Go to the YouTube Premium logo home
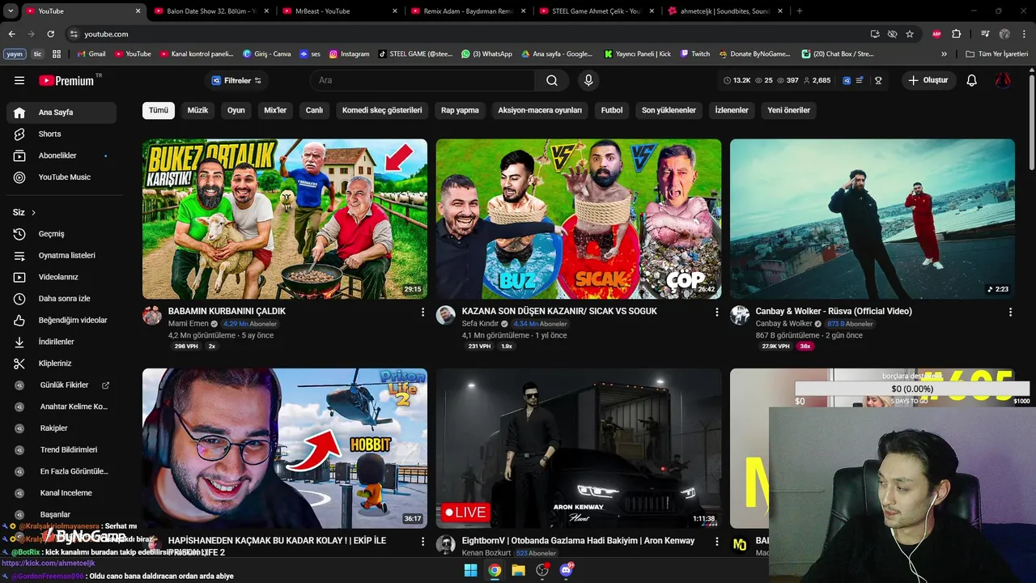The height and width of the screenshot is (583, 1036). (x=66, y=80)
